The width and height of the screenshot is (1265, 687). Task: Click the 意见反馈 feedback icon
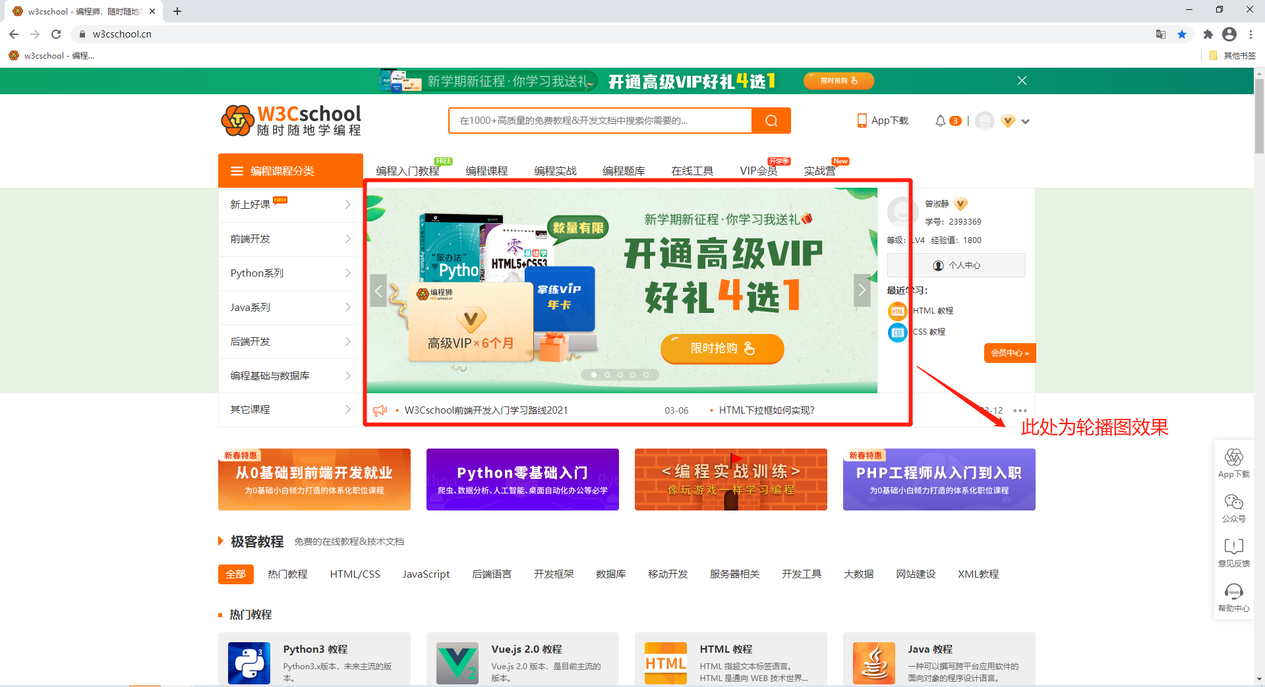pyautogui.click(x=1233, y=547)
